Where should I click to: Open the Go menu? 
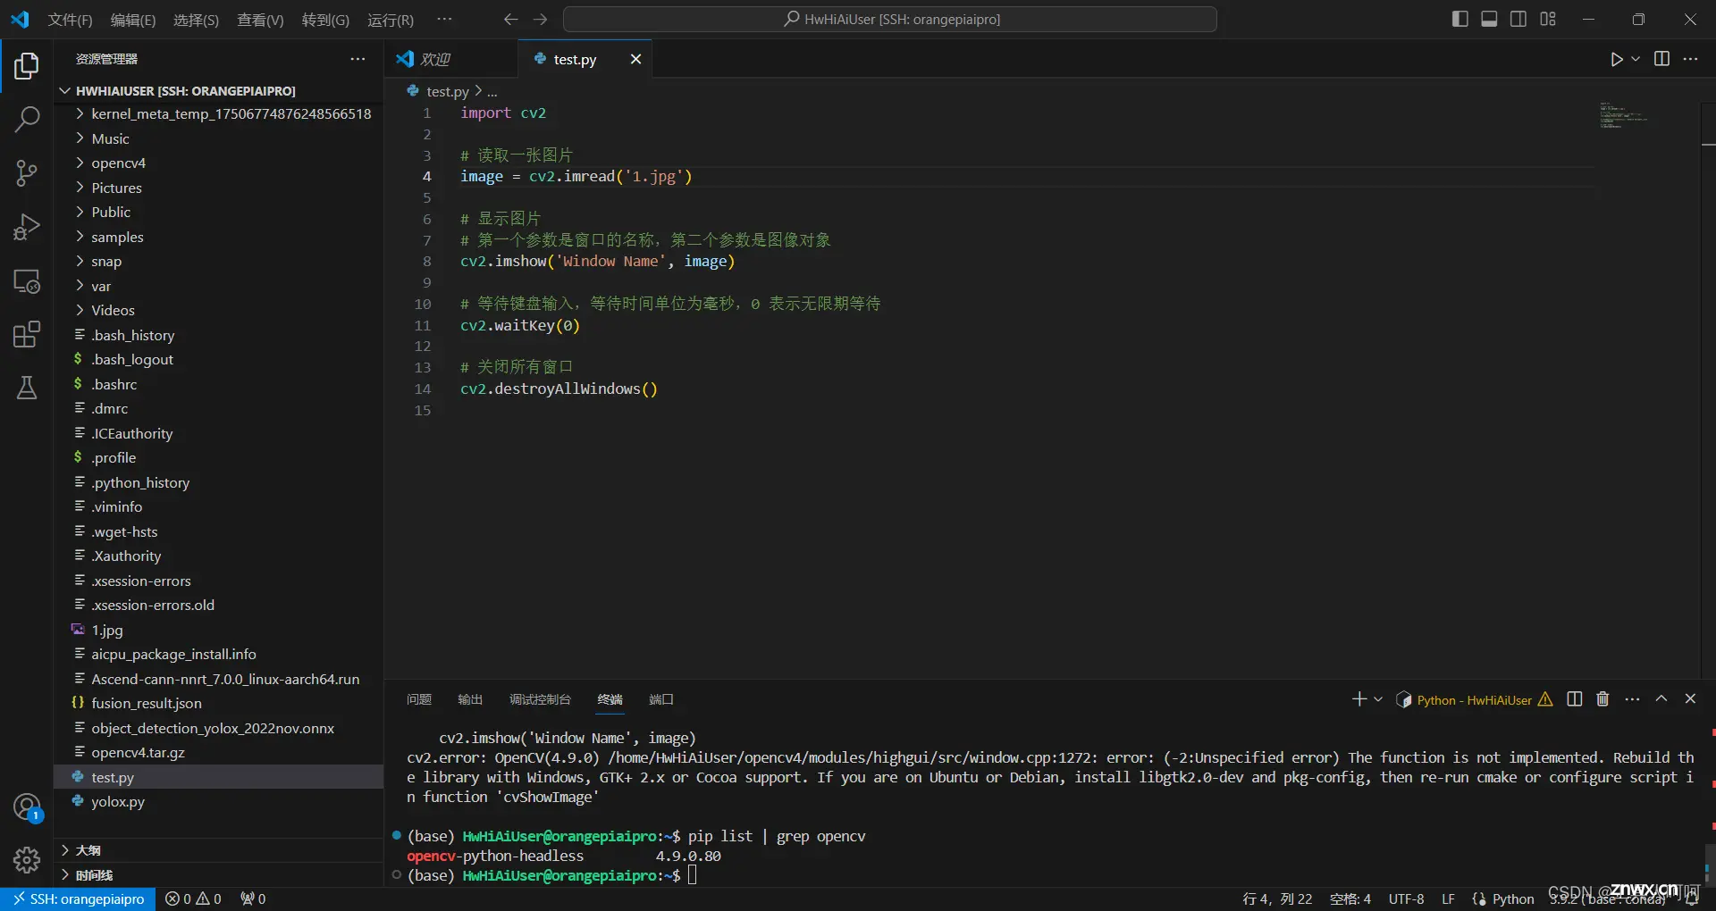325,20
